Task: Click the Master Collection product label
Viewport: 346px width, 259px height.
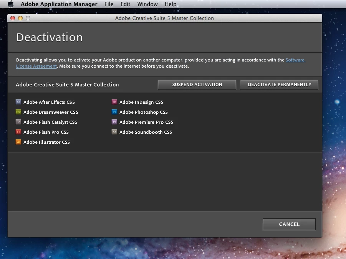Action: pyautogui.click(x=67, y=85)
